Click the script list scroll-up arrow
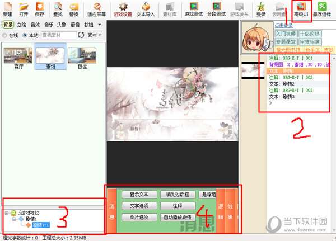336x241 pixels. coord(334,58)
